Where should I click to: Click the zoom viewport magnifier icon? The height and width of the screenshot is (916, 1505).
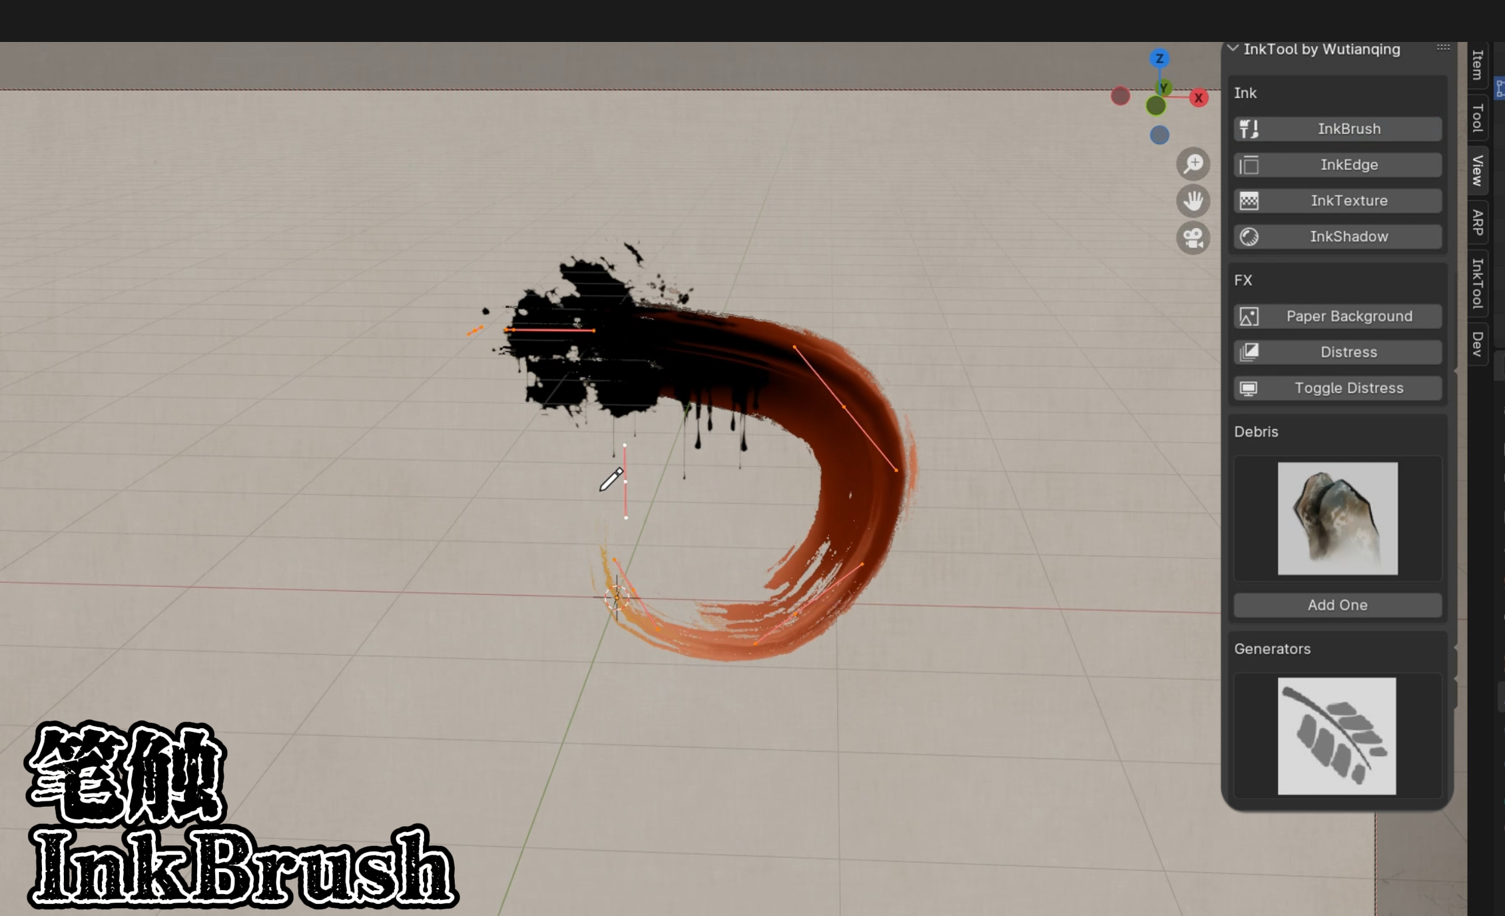tap(1193, 164)
